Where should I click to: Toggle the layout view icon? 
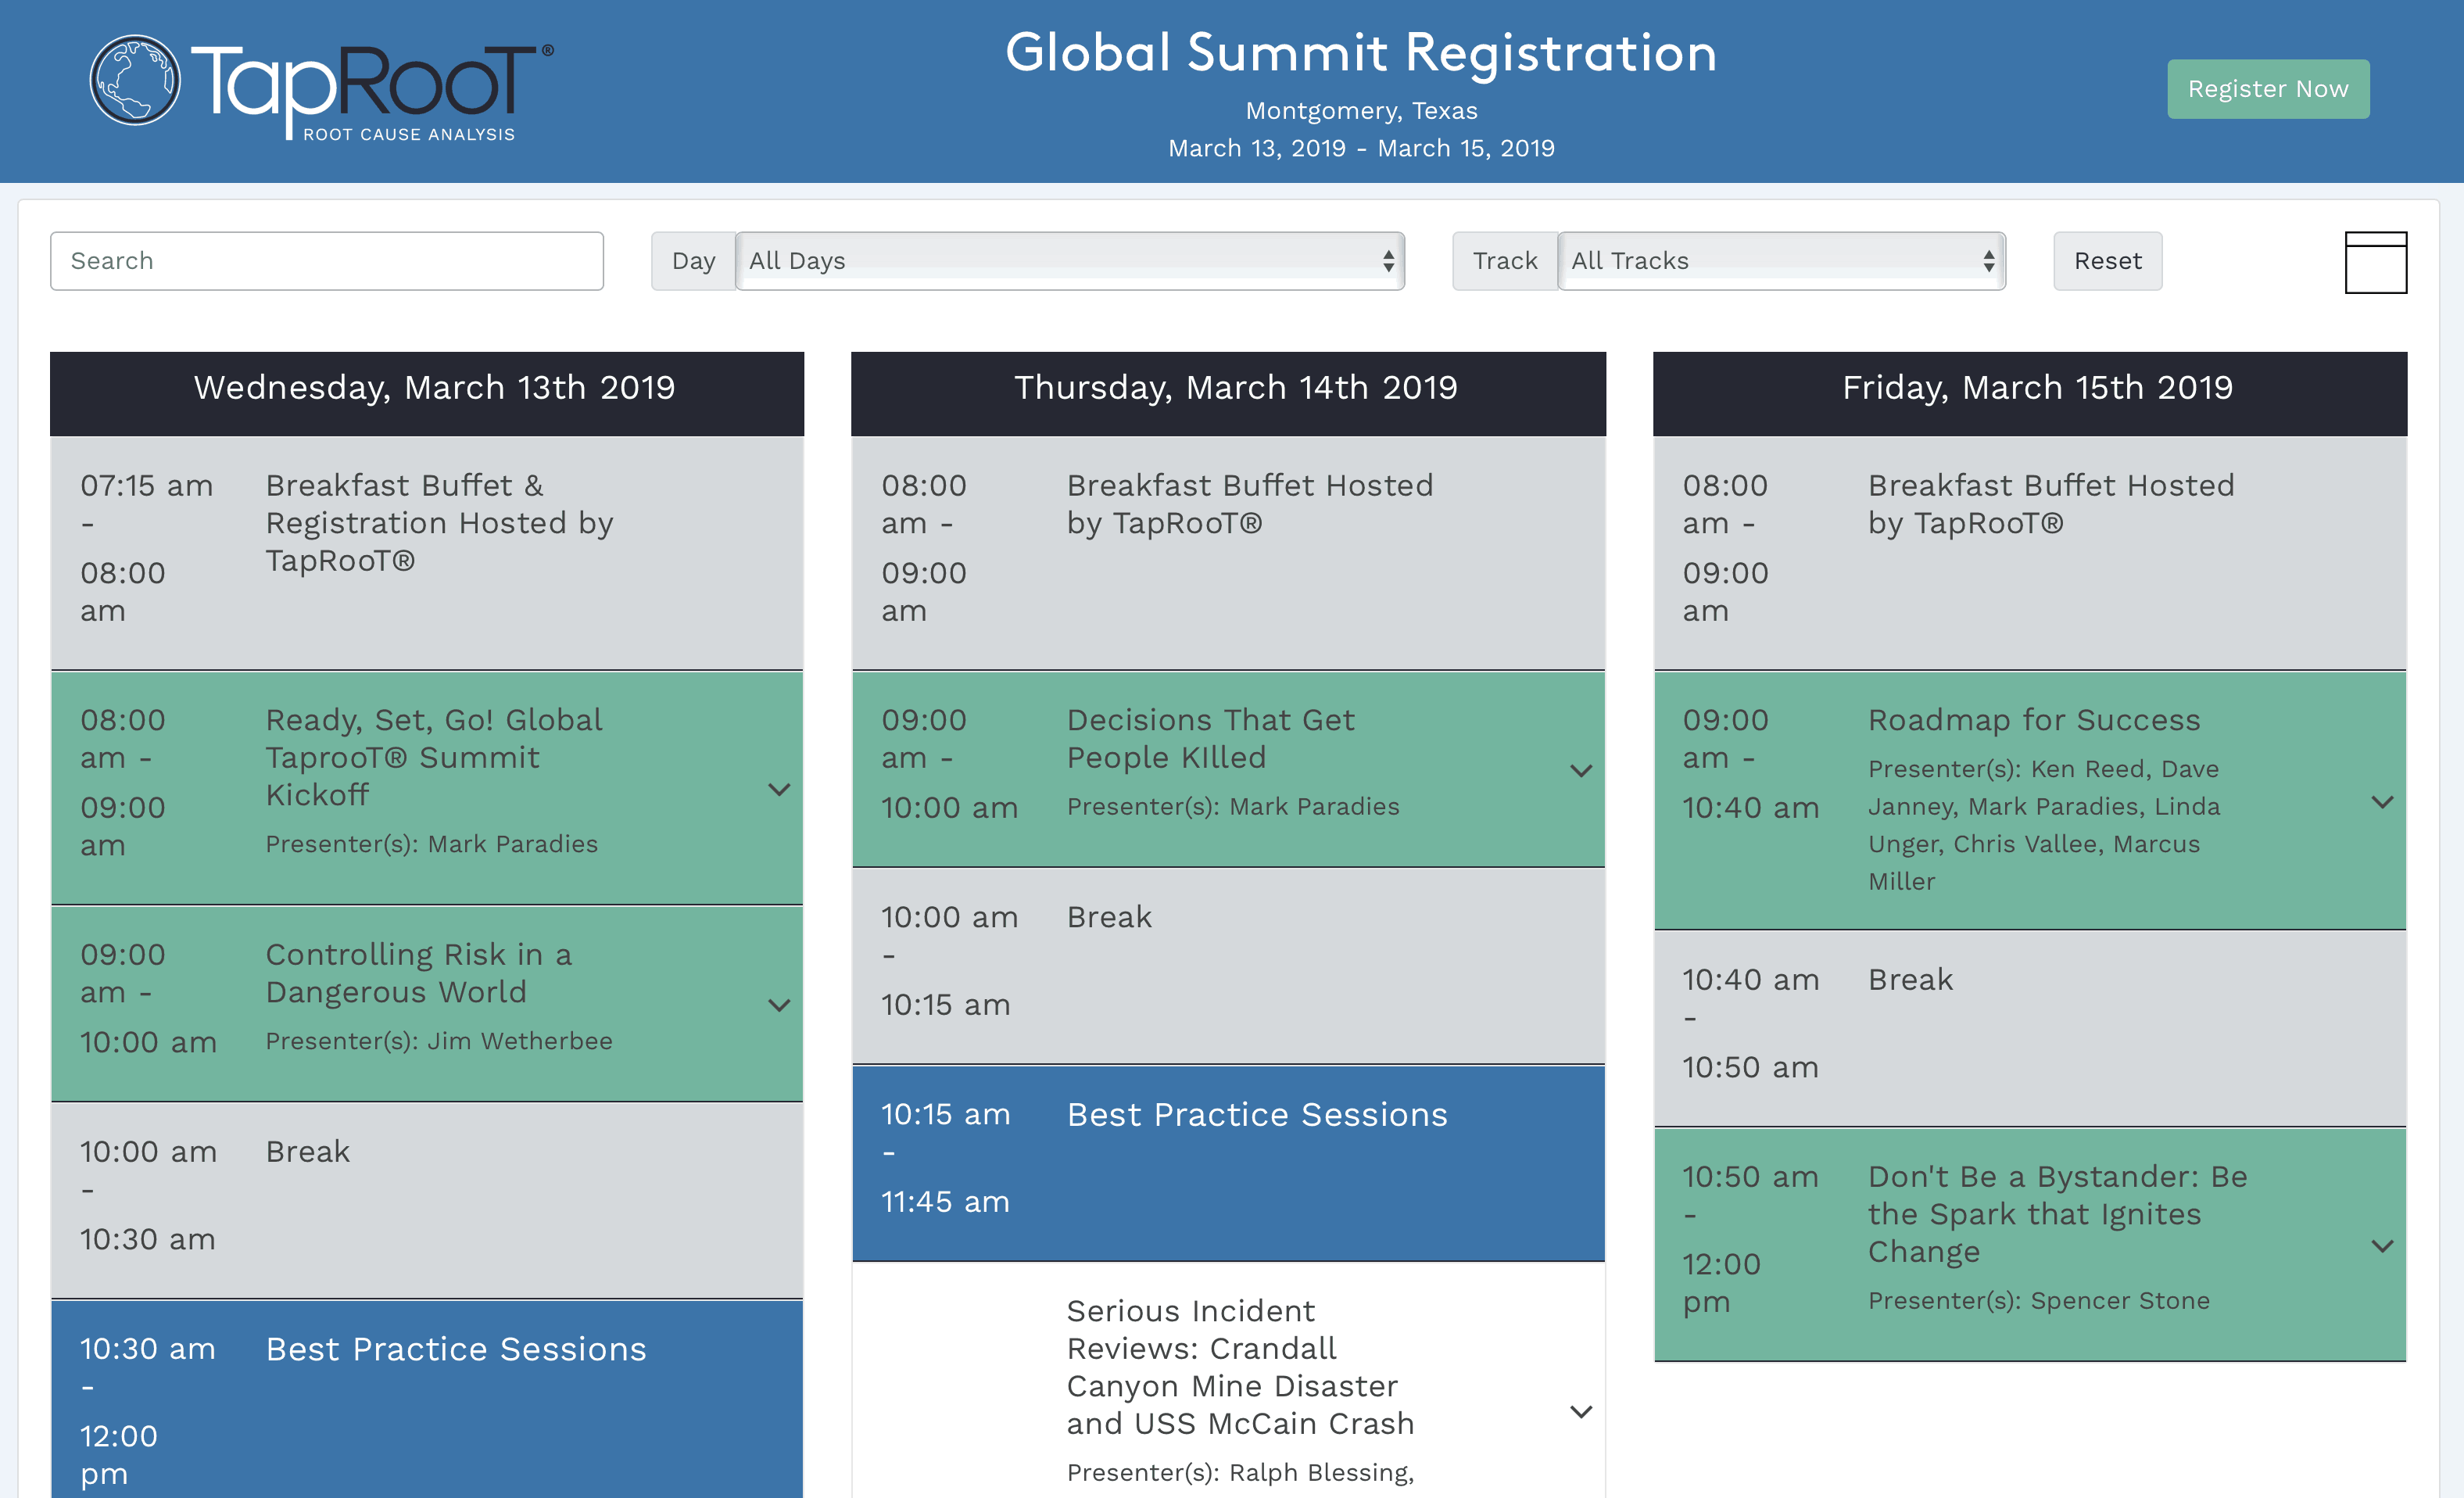coord(2374,262)
